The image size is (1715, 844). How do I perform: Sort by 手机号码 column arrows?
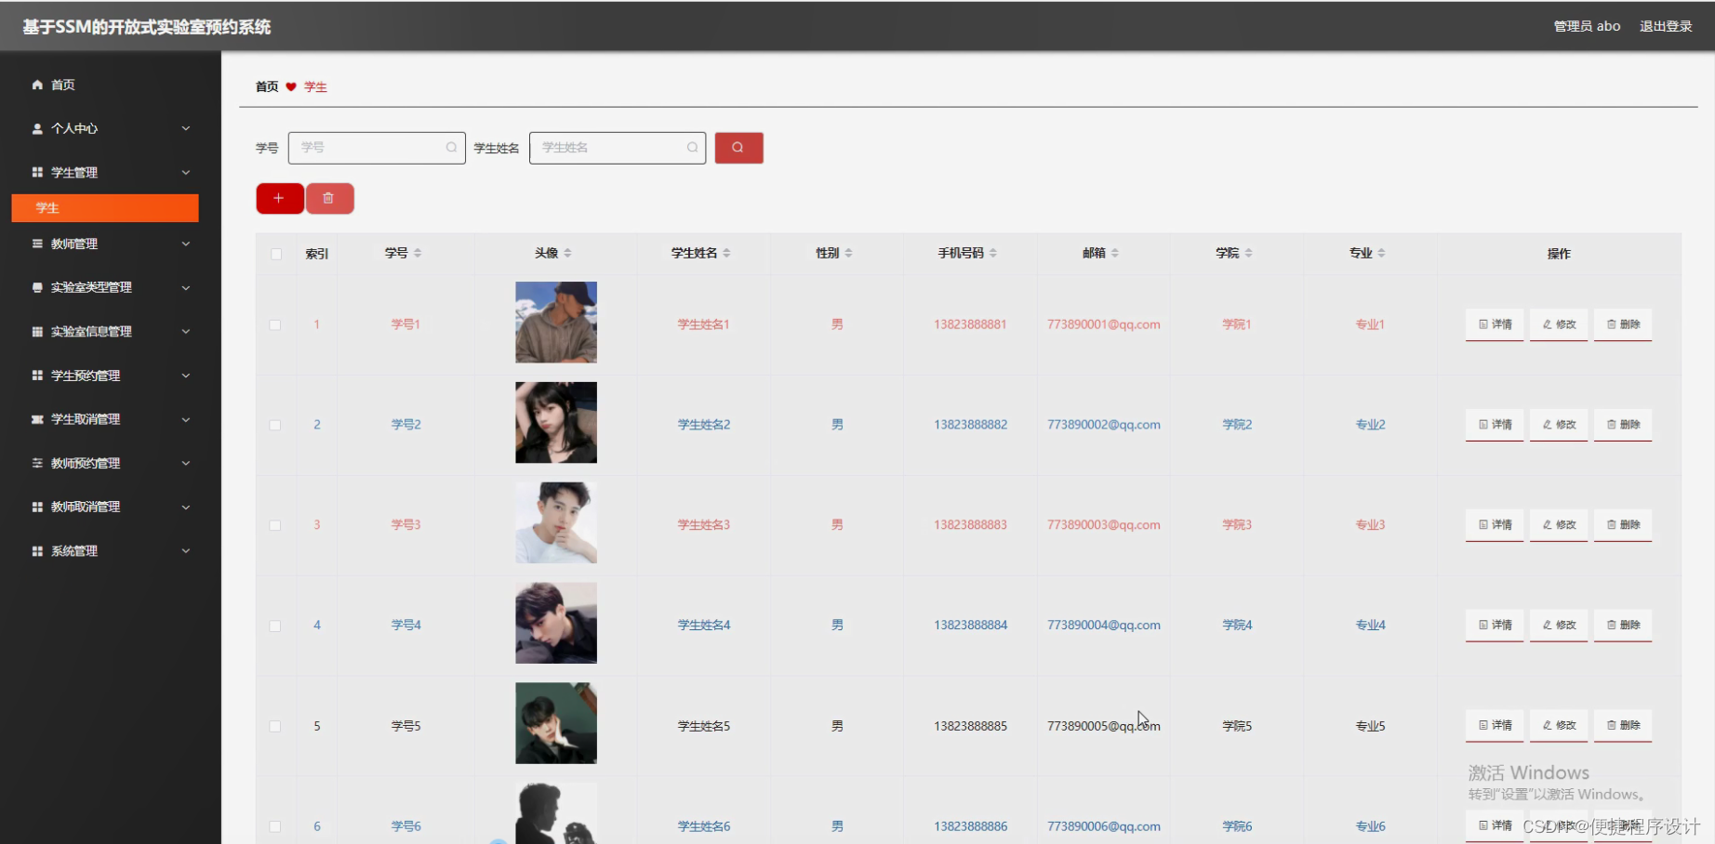click(x=993, y=253)
